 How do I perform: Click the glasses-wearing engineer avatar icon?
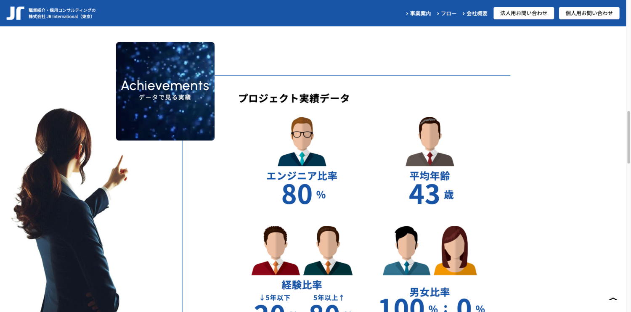coord(302,142)
